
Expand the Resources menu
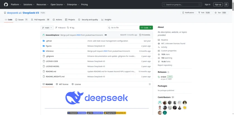pyautogui.click(x=42, y=4)
